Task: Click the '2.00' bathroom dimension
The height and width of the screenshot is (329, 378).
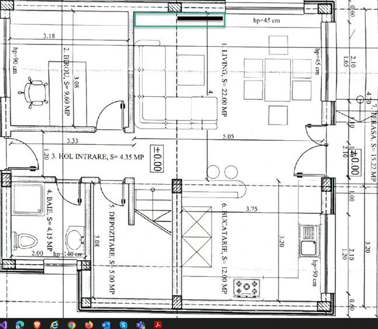Action: click(37, 253)
